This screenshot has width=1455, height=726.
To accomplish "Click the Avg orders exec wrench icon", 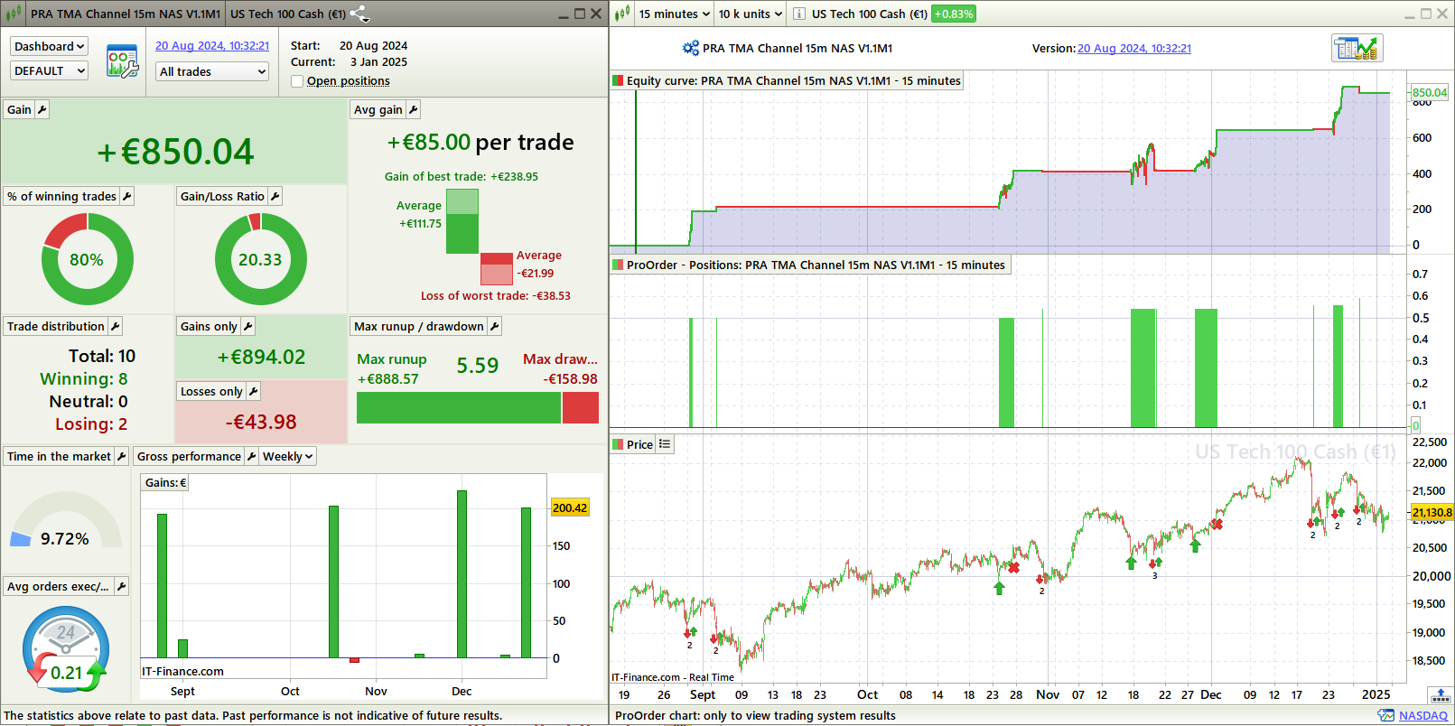I will 121,586.
